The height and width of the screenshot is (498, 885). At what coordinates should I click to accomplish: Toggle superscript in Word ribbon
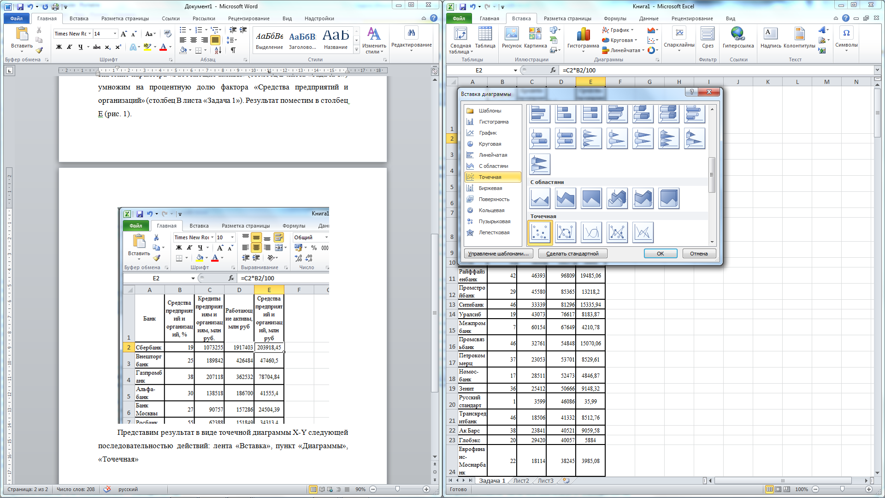[118, 47]
